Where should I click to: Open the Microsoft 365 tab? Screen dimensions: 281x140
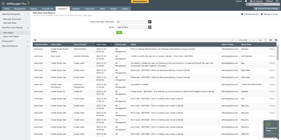(x=47, y=9)
